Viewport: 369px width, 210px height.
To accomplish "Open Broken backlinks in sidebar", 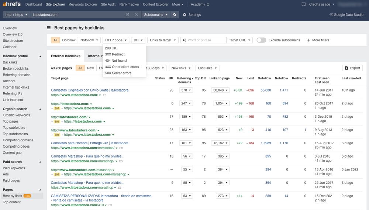I will 16,69.
